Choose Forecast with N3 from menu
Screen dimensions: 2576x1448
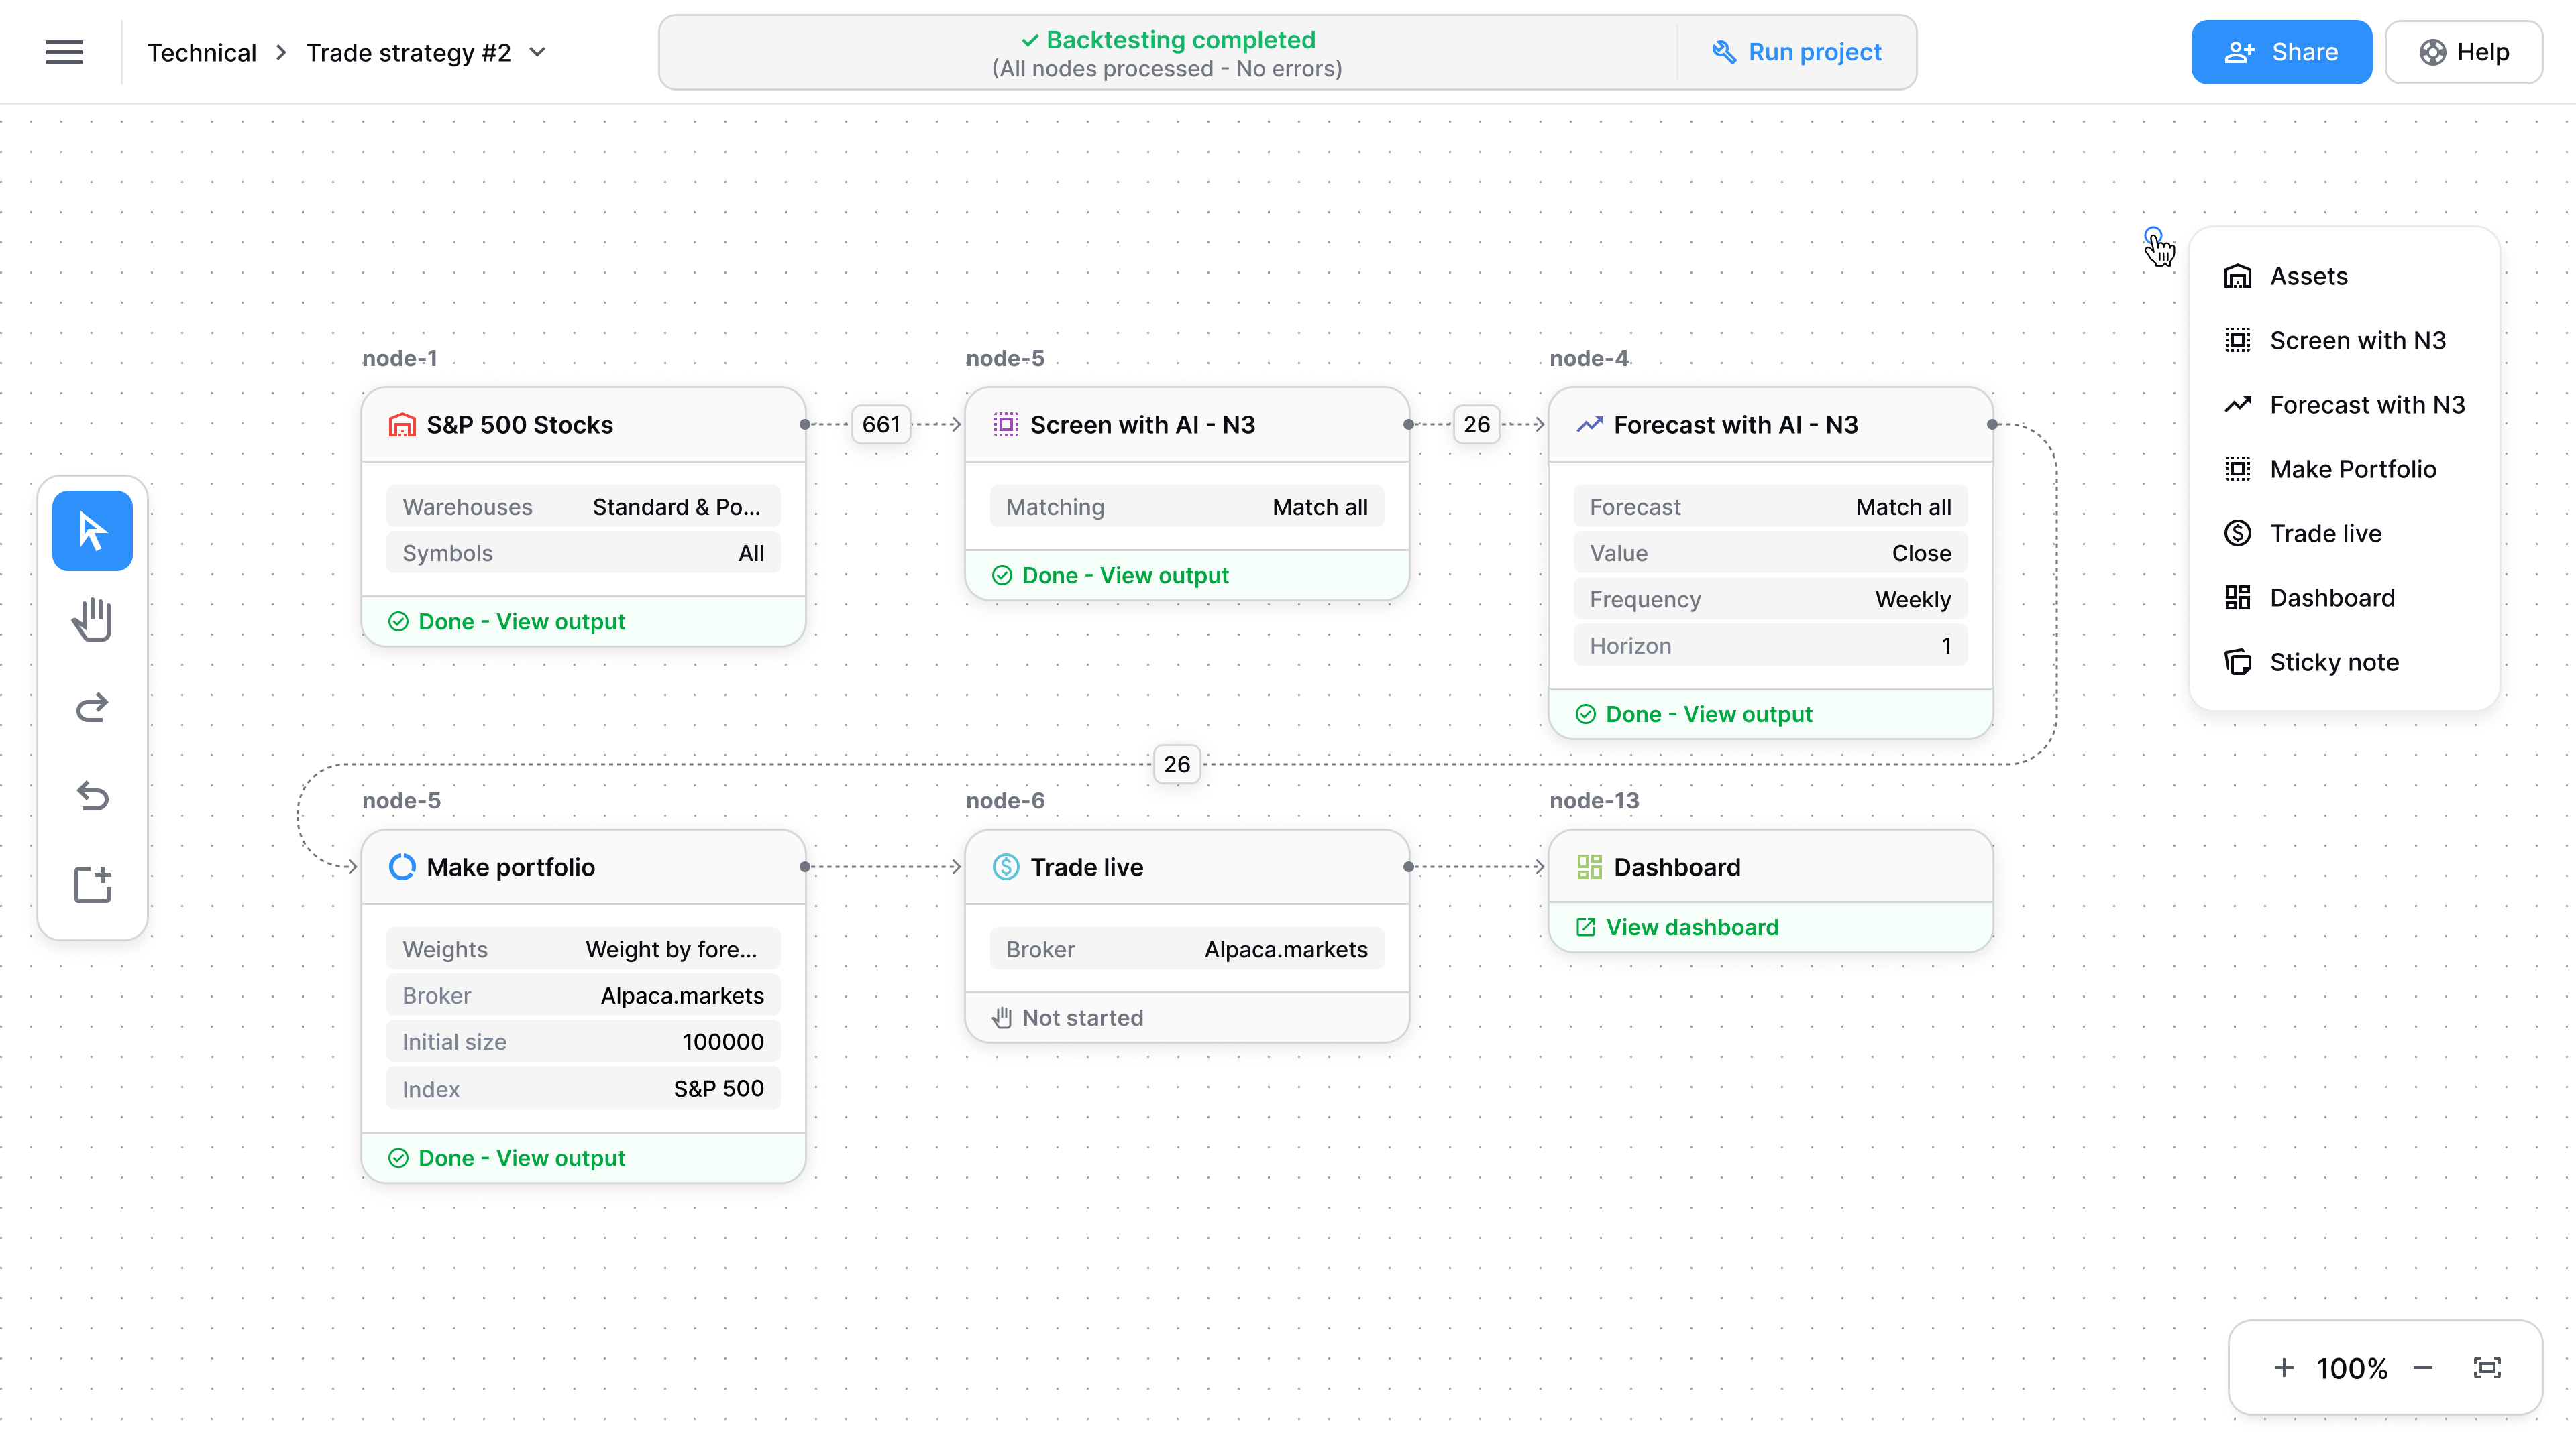point(2366,405)
